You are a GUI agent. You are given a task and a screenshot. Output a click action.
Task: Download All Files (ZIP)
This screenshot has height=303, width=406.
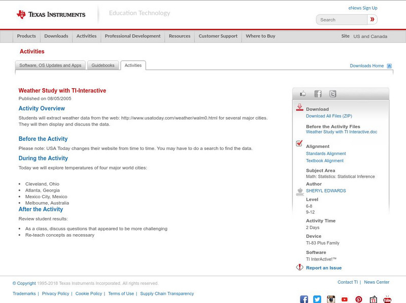329,116
